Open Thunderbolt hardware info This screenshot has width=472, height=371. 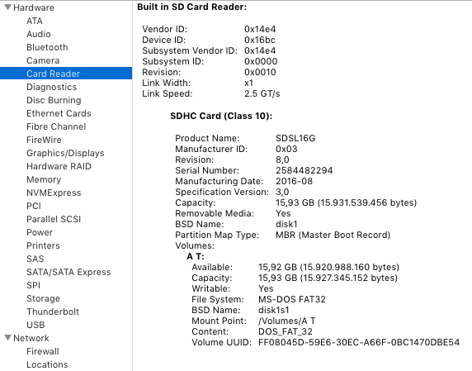click(x=53, y=312)
